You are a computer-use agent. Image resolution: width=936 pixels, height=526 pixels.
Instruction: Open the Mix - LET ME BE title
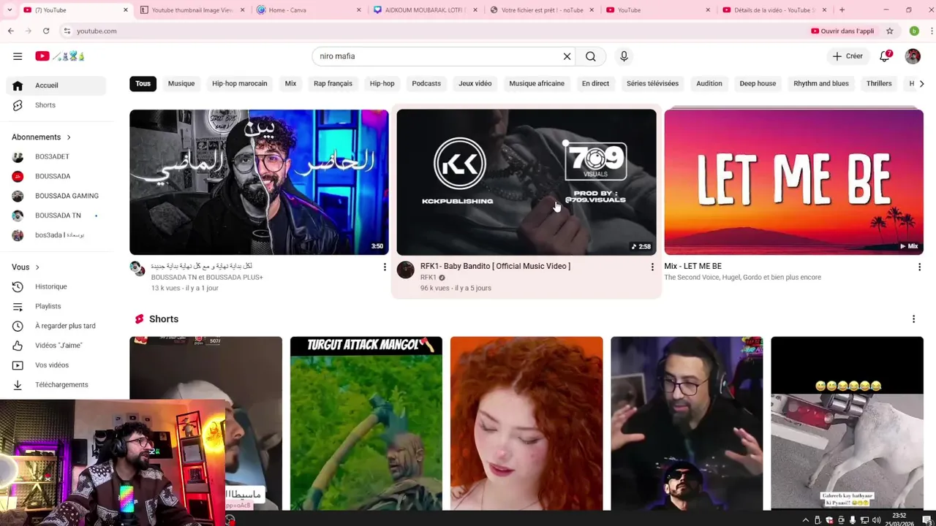(x=692, y=266)
